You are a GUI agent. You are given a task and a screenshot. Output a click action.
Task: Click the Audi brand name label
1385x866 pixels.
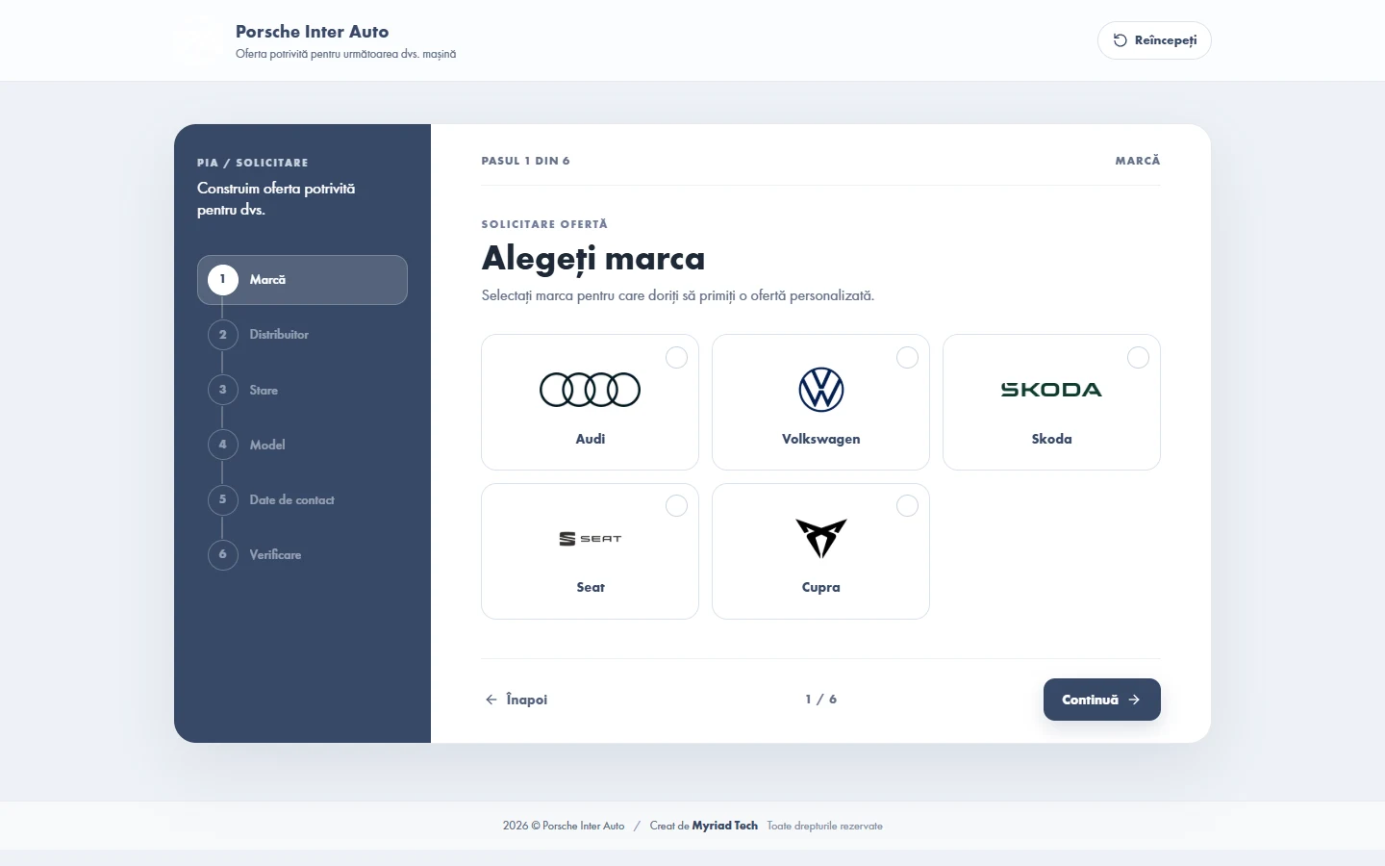pyautogui.click(x=590, y=439)
